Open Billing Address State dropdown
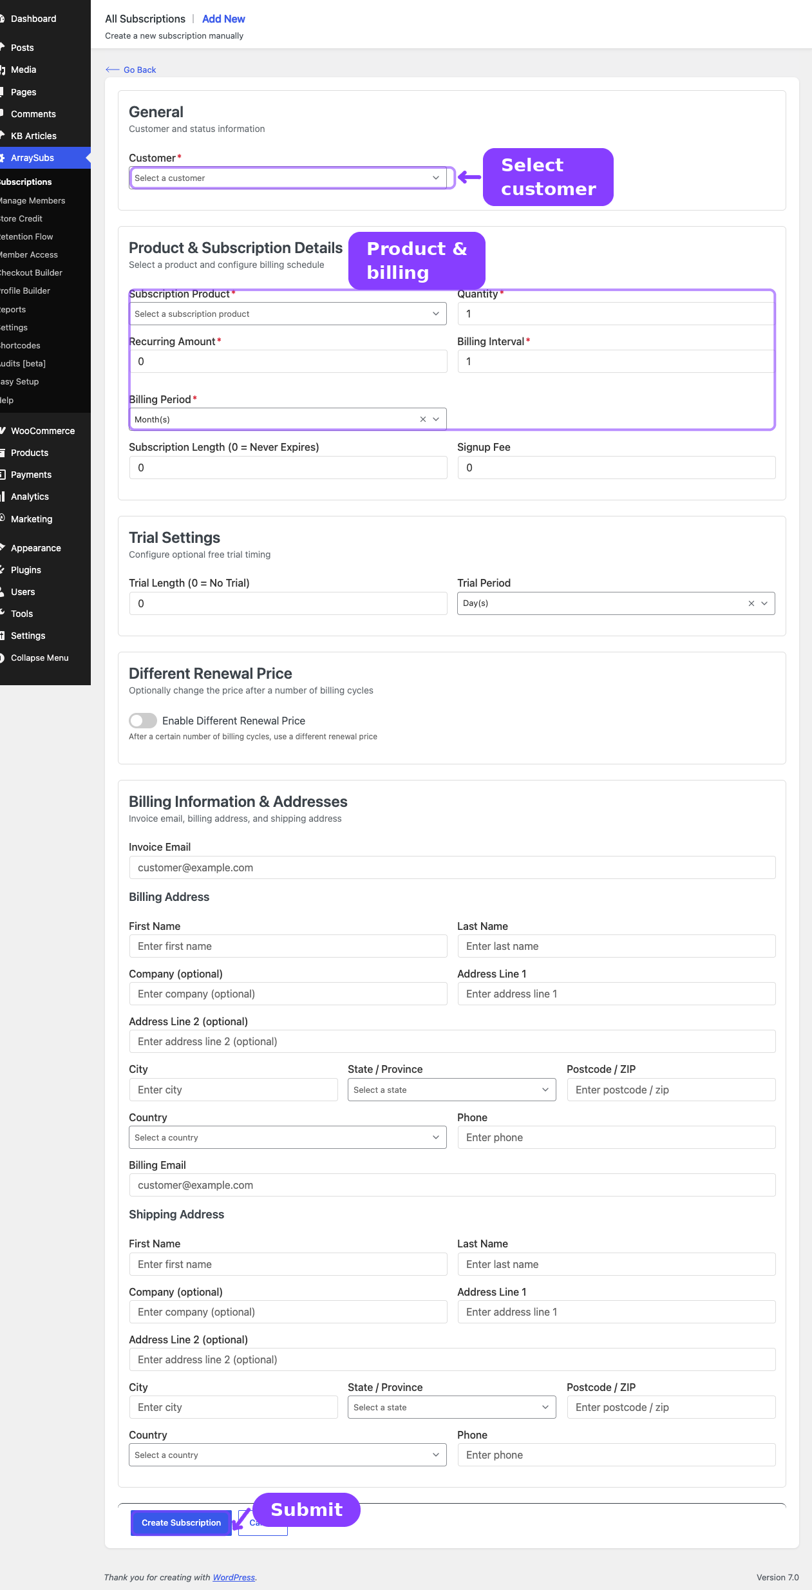The width and height of the screenshot is (812, 1590). [x=452, y=1090]
